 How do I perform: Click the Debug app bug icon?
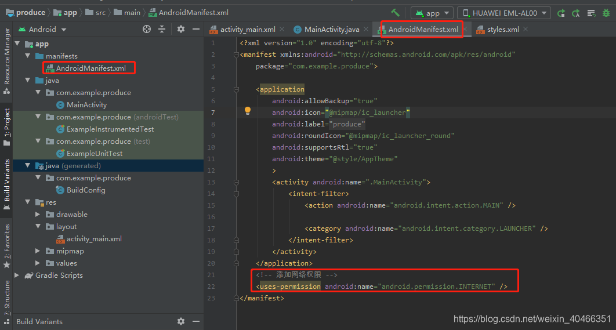pos(606,13)
